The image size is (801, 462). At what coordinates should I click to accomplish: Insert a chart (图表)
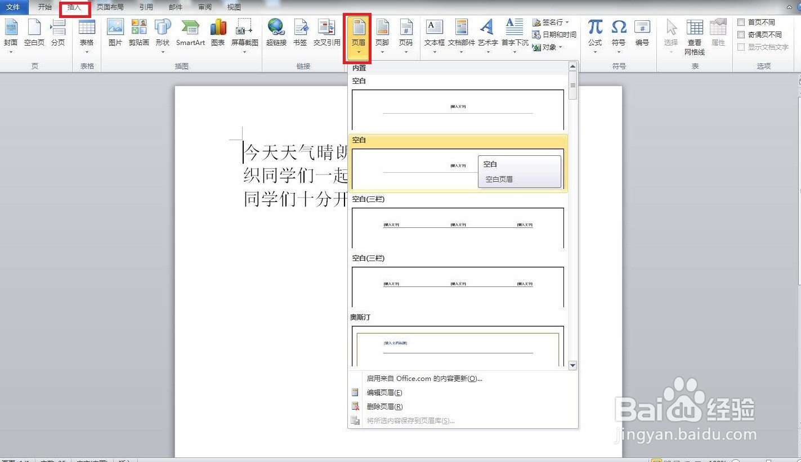[218, 33]
